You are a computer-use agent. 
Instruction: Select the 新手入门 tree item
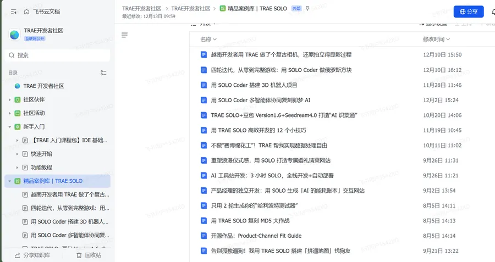point(34,127)
